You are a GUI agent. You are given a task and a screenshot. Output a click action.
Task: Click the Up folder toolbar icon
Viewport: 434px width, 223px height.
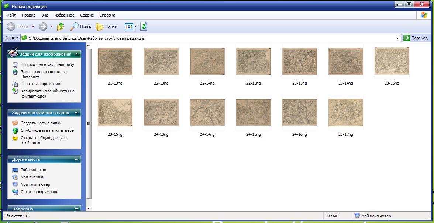coord(61,26)
